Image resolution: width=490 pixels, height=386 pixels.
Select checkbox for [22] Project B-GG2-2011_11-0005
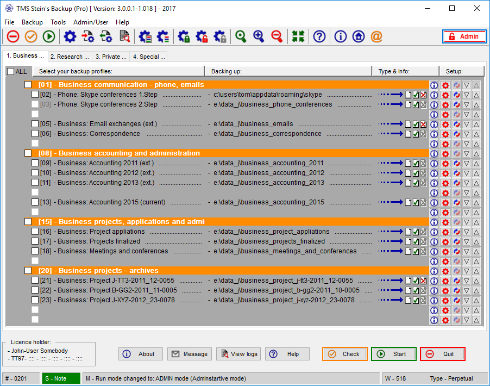(35, 290)
